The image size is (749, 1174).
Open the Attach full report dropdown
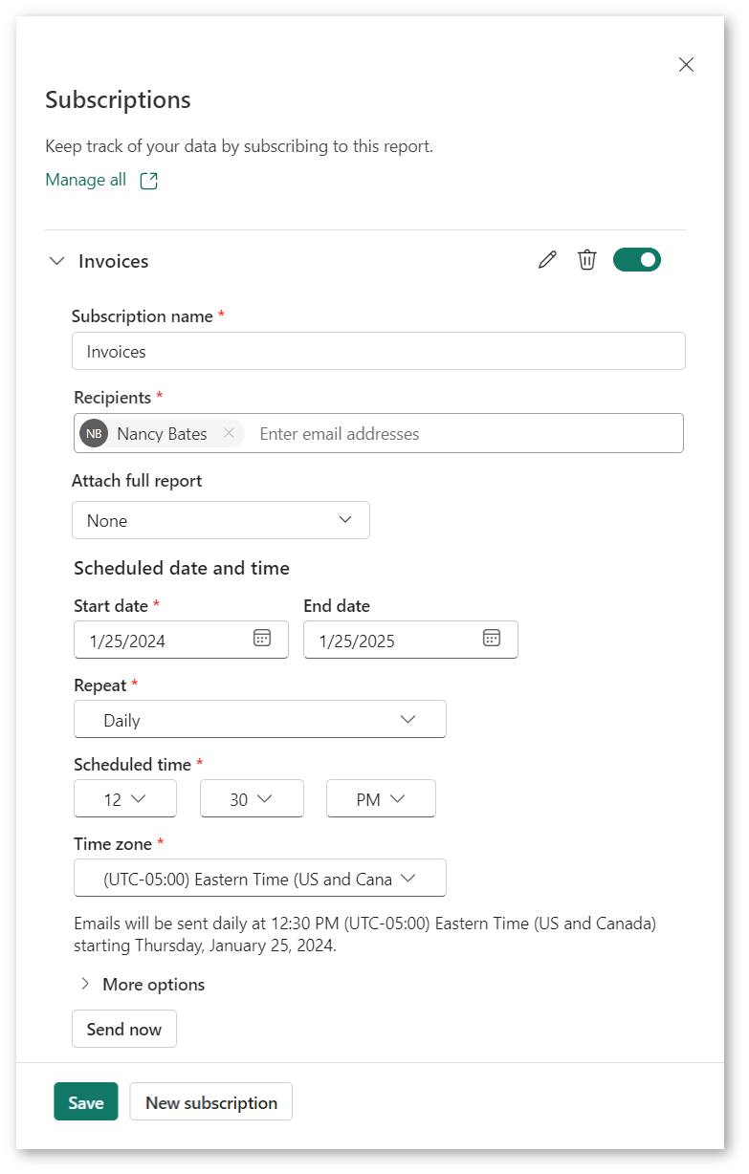pyautogui.click(x=221, y=520)
